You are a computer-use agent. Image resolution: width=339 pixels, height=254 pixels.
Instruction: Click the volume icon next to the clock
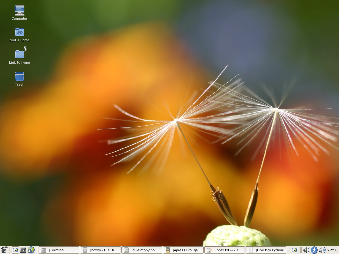tap(321, 250)
